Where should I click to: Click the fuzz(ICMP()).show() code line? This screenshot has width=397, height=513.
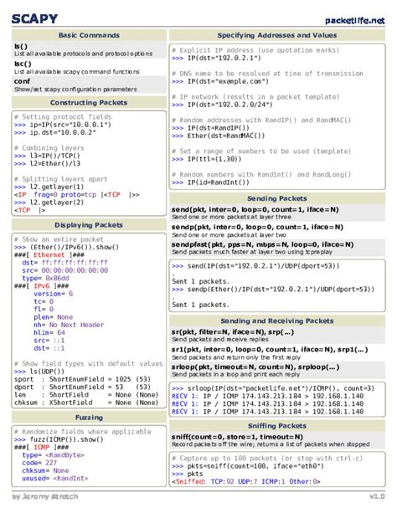click(x=59, y=439)
